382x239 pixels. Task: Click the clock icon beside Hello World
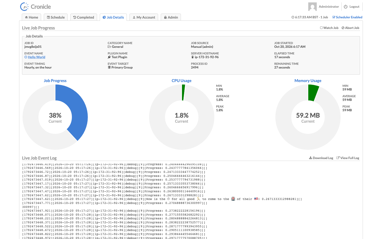coord(26,57)
